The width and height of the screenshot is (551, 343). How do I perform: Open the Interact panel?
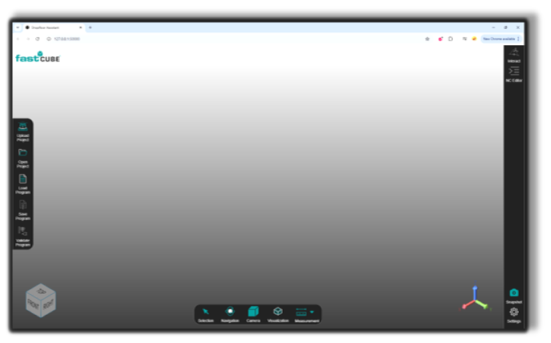click(x=514, y=53)
